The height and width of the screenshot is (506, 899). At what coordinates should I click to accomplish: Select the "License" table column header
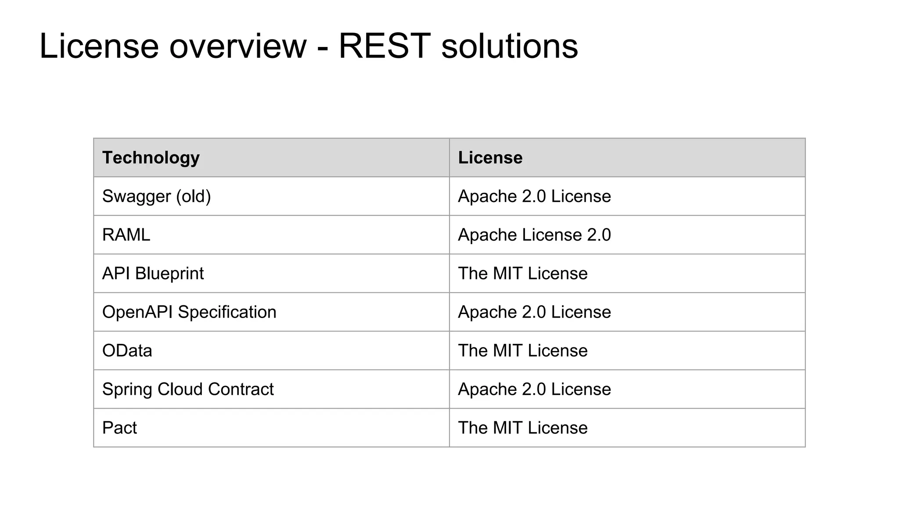[490, 158]
